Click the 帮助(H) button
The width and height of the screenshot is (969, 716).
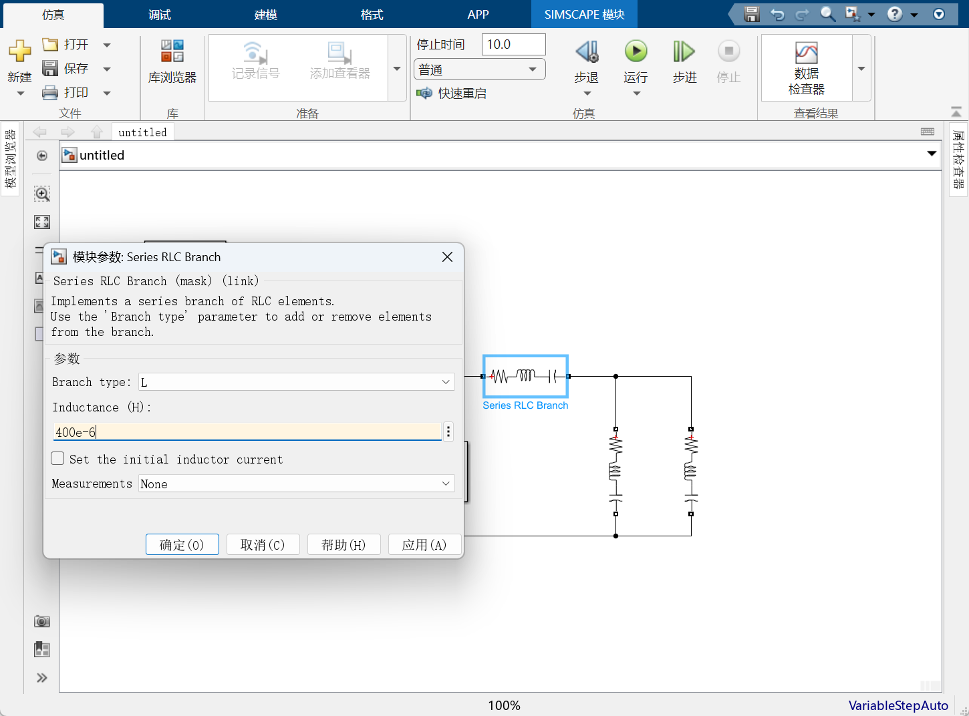pyautogui.click(x=343, y=545)
